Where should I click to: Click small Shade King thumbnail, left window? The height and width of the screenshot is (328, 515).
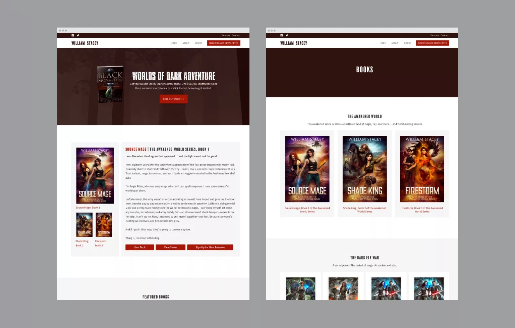(x=84, y=225)
